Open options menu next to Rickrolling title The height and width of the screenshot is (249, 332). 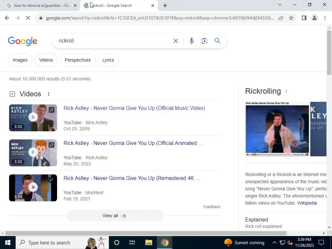(286, 91)
